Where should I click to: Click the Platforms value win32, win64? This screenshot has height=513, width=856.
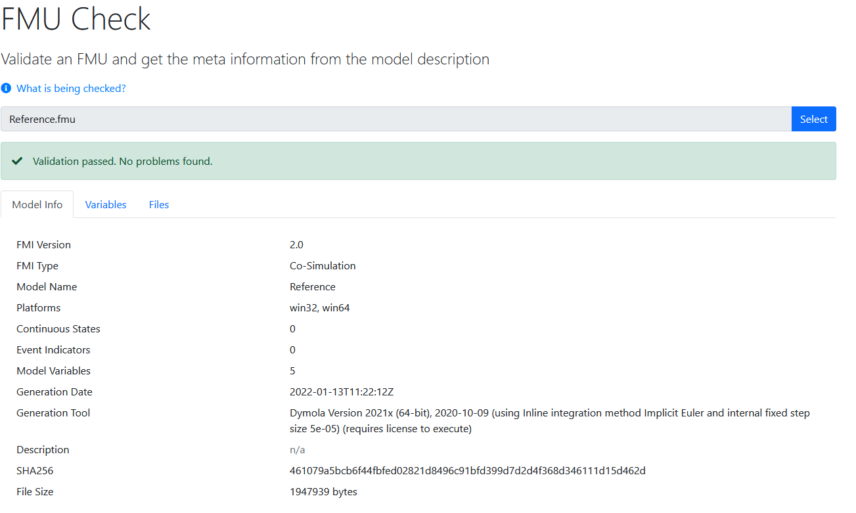pos(320,307)
